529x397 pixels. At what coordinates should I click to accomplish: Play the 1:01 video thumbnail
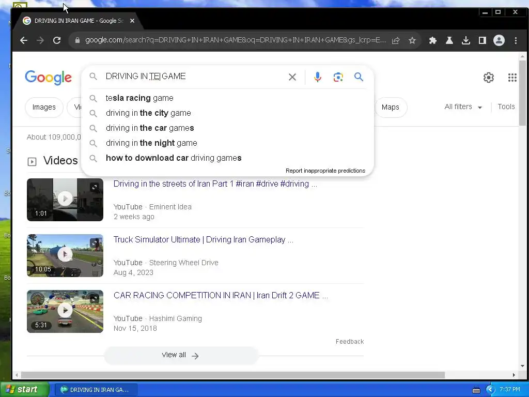tap(65, 200)
